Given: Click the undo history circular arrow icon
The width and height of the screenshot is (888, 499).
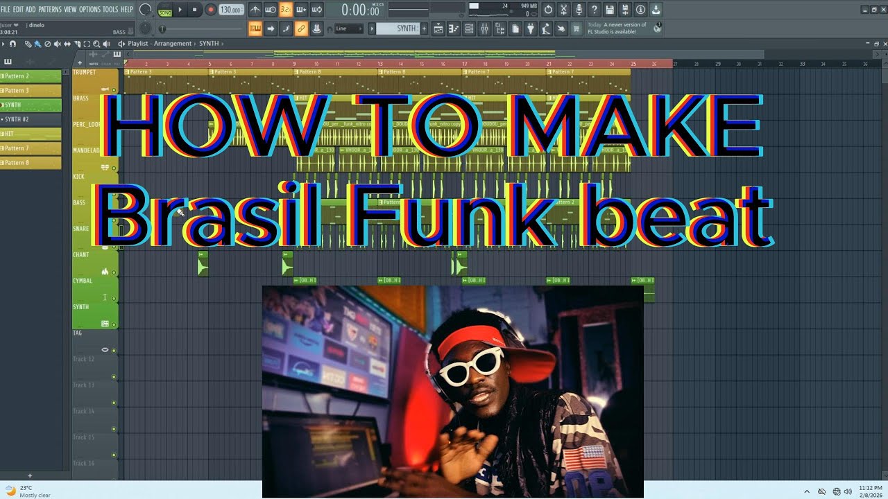Looking at the screenshot, I should pyautogui.click(x=548, y=10).
